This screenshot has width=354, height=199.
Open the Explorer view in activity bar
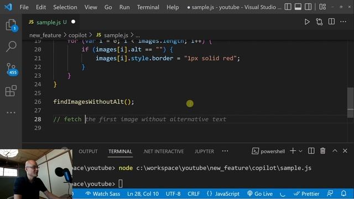pyautogui.click(x=11, y=25)
